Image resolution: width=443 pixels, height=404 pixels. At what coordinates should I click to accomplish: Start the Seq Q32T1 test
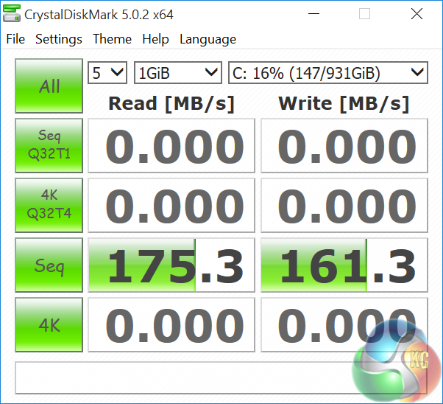[49, 145]
